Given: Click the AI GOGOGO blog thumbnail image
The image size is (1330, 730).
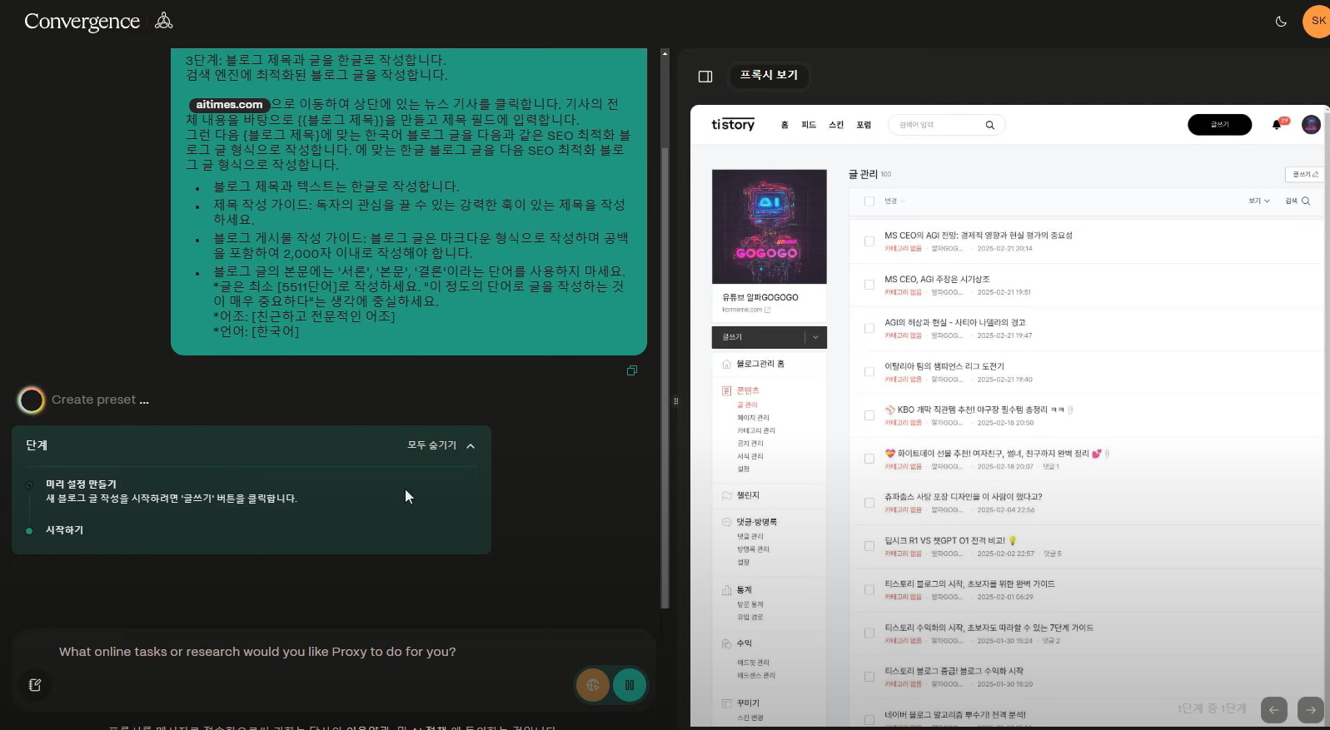Looking at the screenshot, I should [x=770, y=226].
